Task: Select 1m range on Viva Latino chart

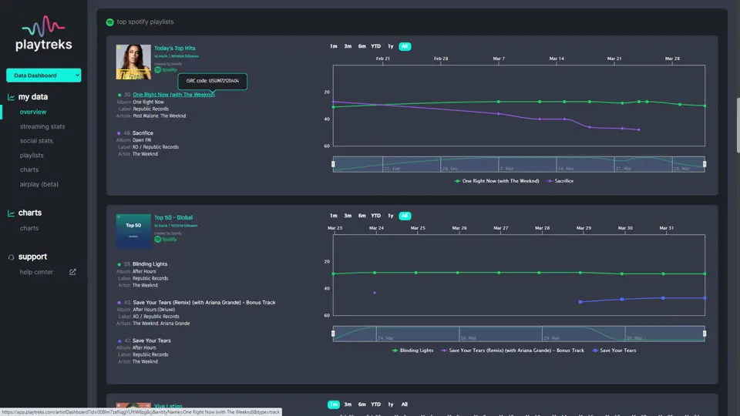Action: point(334,404)
